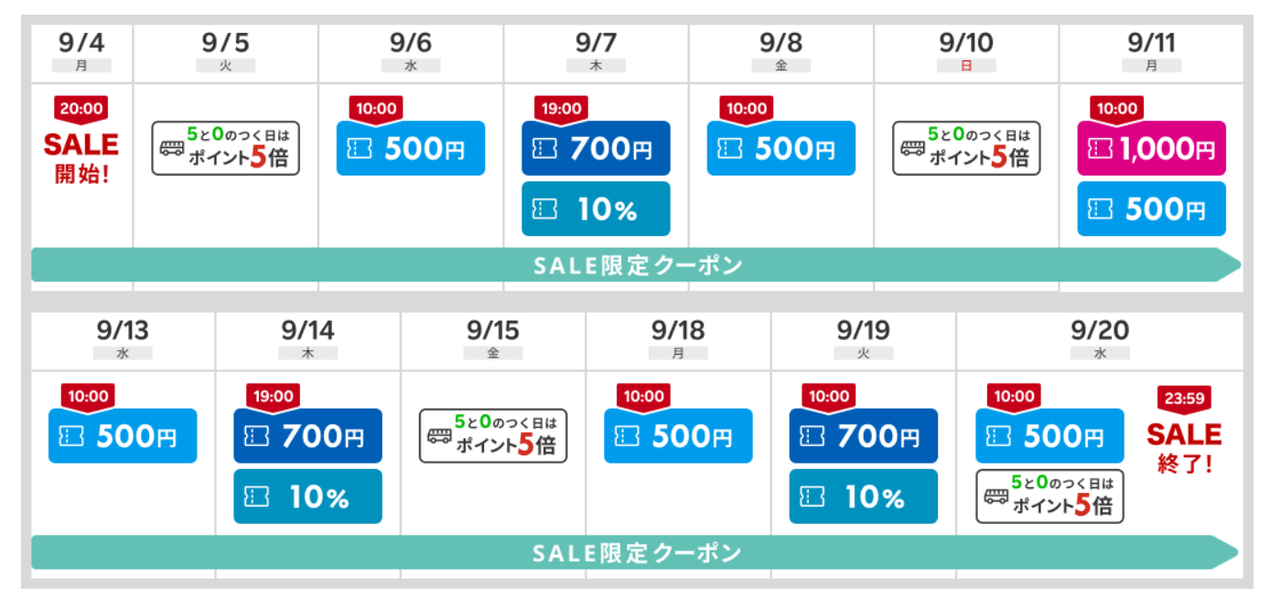Click the 9/19 10% coupon
Image resolution: width=1270 pixels, height=608 pixels.
(864, 496)
